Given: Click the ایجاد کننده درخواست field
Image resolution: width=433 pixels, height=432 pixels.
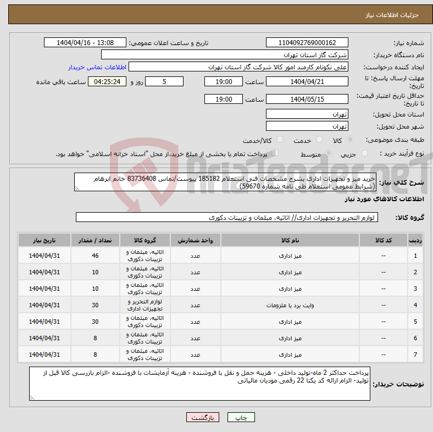Looking at the screenshot, I should 238,67.
